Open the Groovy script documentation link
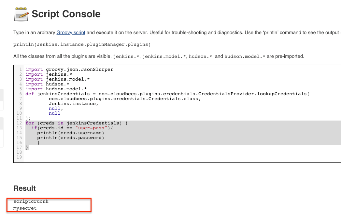This screenshot has width=341, height=219. pyautogui.click(x=71, y=32)
